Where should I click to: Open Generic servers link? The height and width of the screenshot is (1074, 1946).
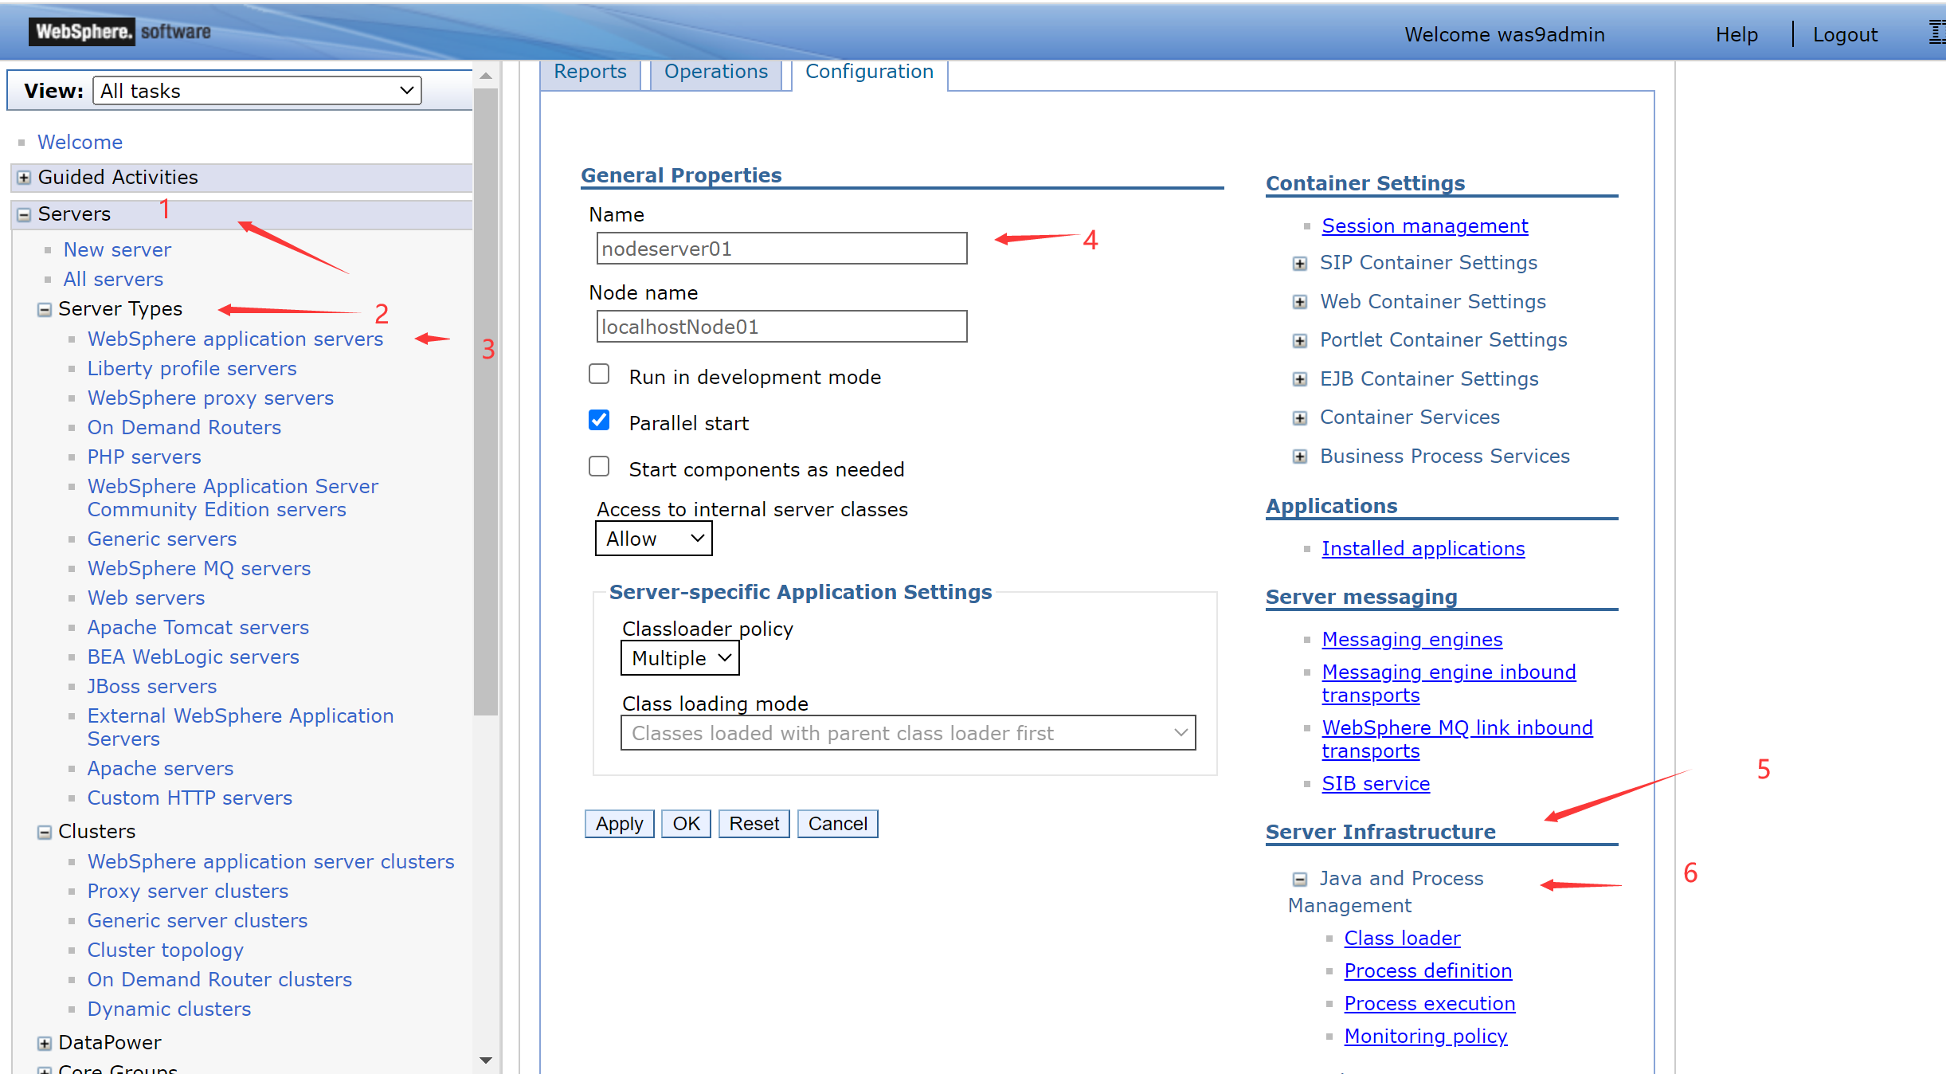[x=162, y=539]
